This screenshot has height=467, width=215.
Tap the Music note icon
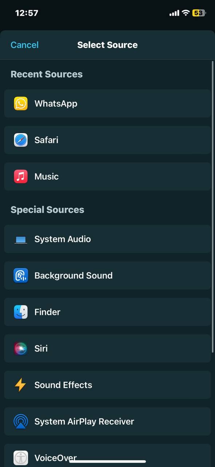pos(21,176)
